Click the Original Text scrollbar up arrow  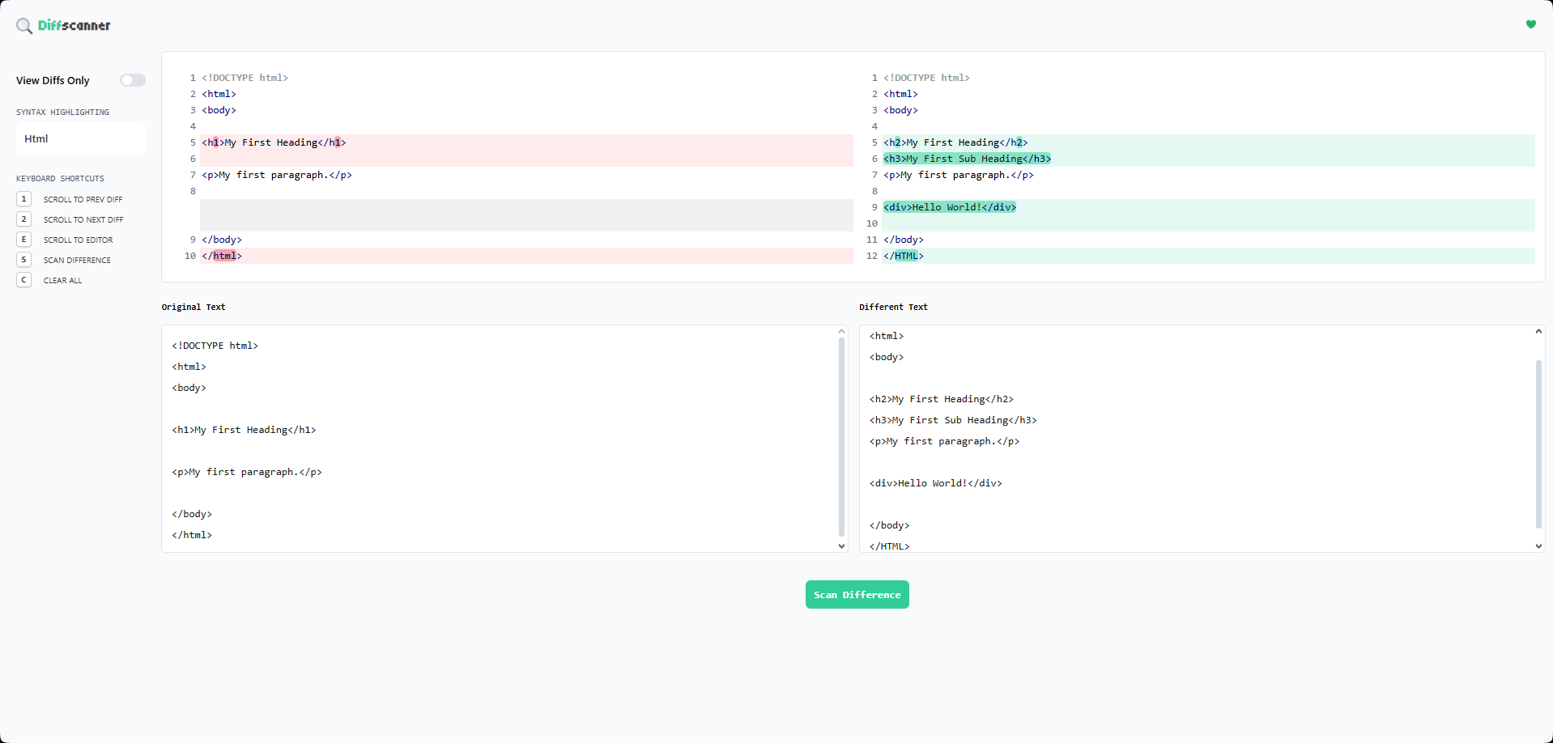[x=842, y=331]
